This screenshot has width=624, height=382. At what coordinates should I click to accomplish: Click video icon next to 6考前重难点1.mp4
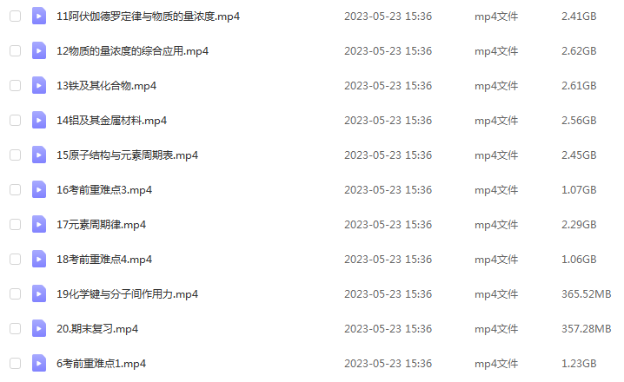39,363
